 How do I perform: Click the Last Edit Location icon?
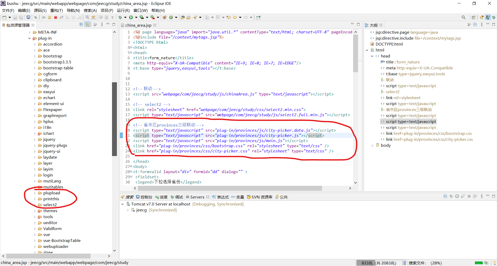pyautogui.click(x=229, y=17)
